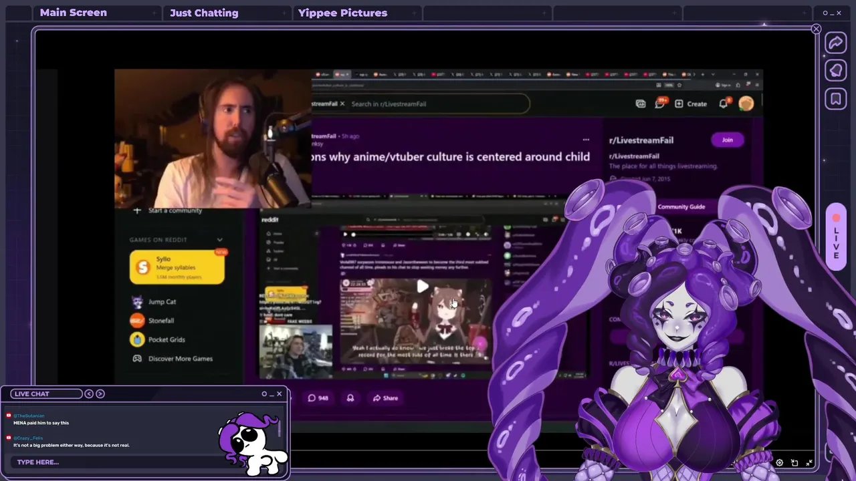Viewport: 856px width, 481px height.
Task: Click the previous arrow in Live Chat header
Action: pos(89,393)
